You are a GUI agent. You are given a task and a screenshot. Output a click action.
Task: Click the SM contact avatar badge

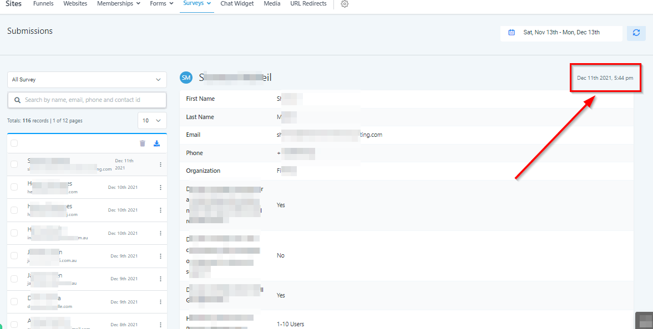coord(186,78)
